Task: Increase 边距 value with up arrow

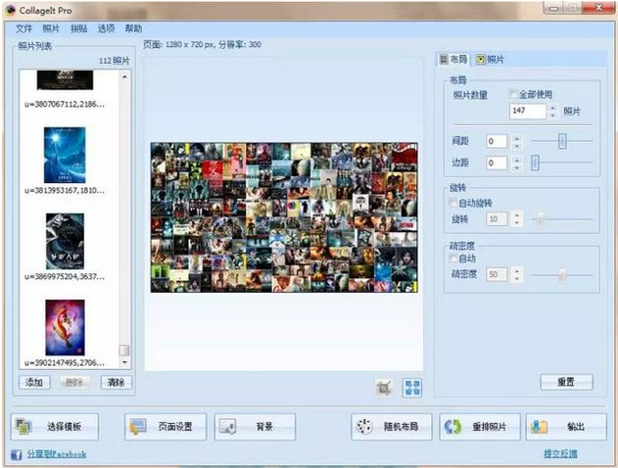Action: [516, 160]
